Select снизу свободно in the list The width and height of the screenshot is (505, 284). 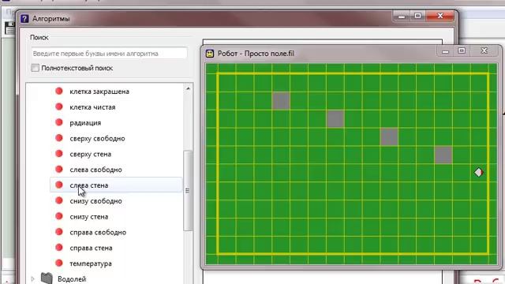pos(95,201)
